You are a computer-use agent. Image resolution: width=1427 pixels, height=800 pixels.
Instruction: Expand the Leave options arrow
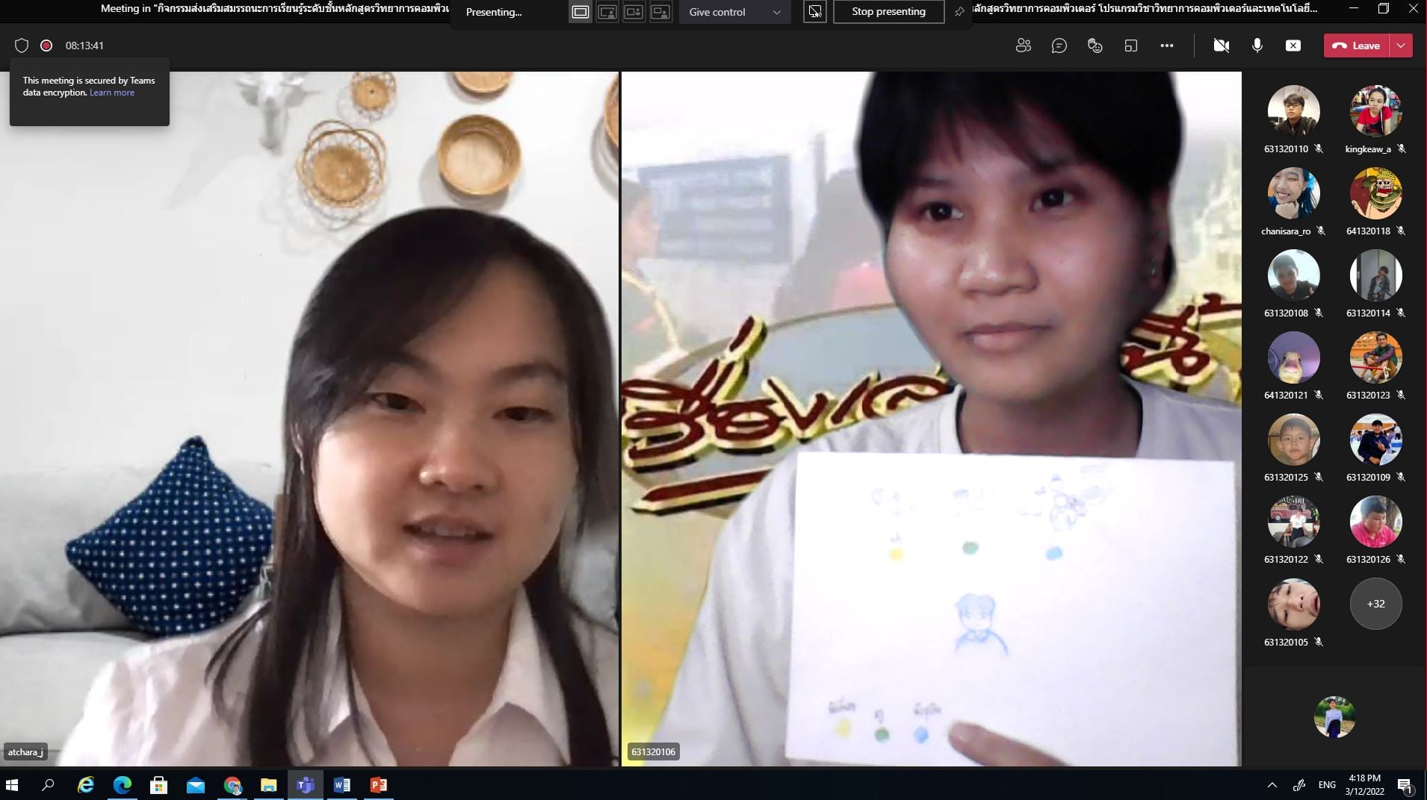[1401, 46]
